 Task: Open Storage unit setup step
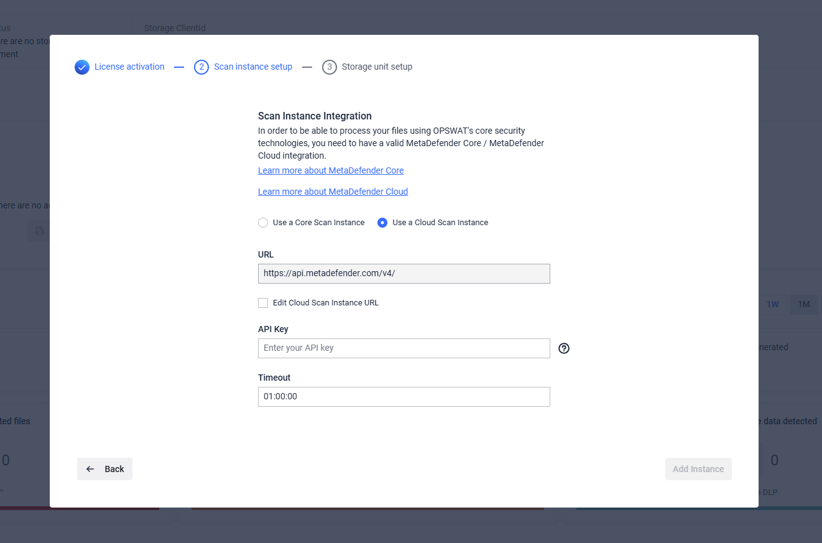[x=377, y=67]
